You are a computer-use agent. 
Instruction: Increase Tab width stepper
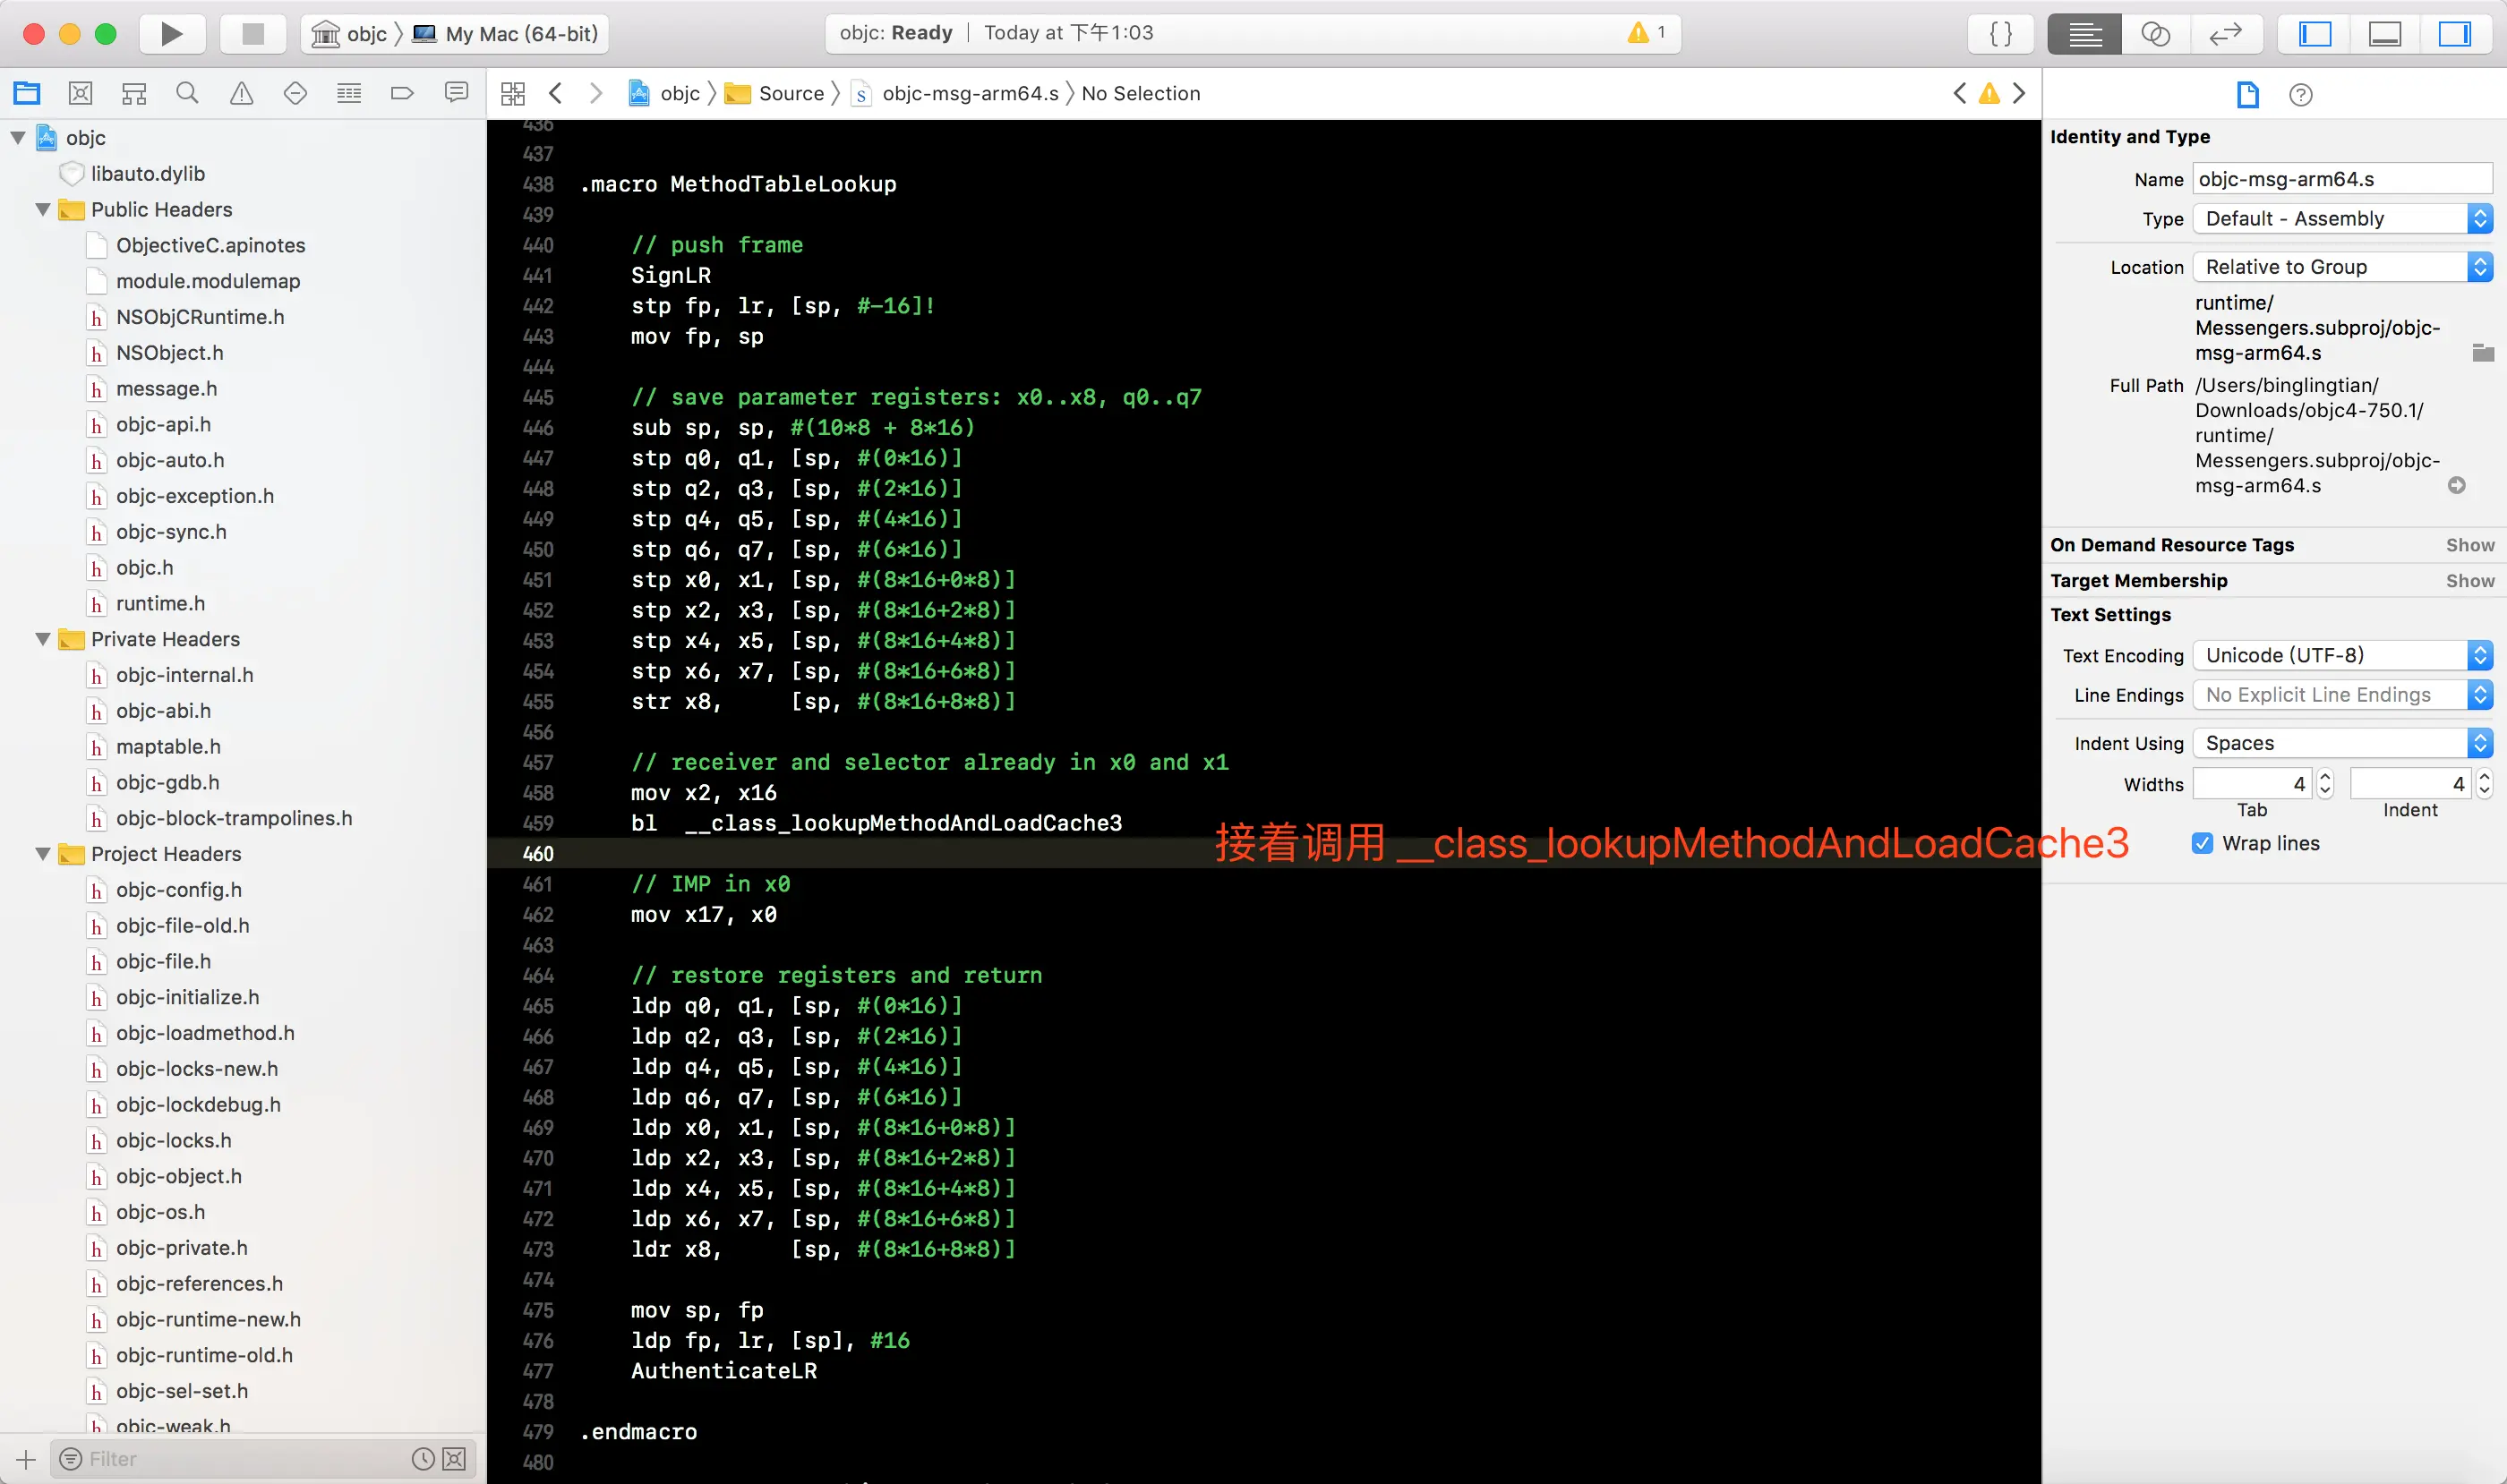coord(2325,777)
